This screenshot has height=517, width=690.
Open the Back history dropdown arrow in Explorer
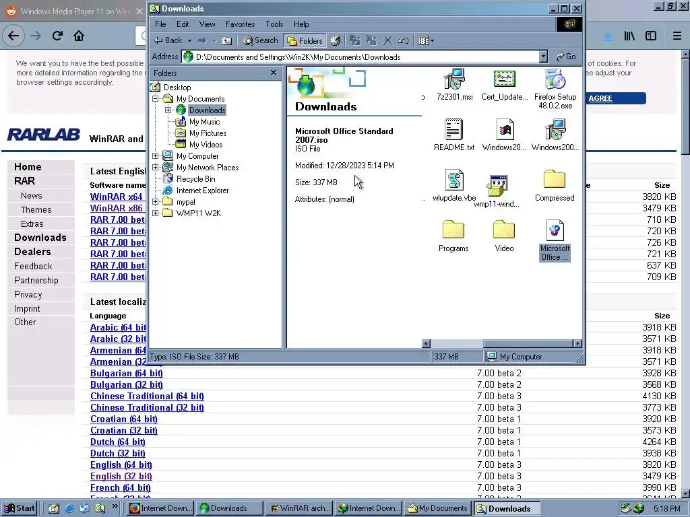(189, 41)
